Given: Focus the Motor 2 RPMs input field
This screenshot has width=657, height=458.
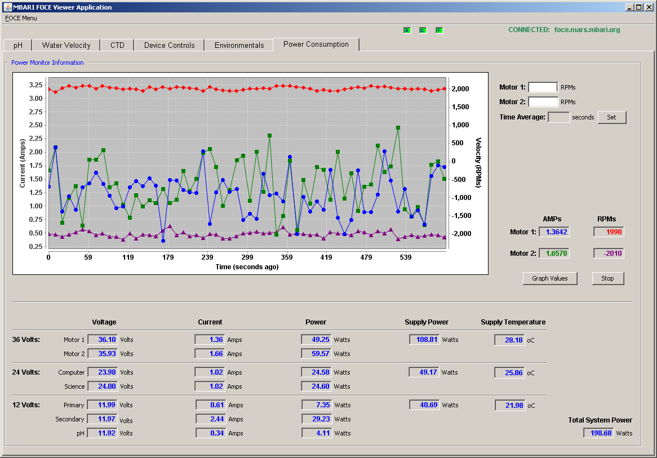Looking at the screenshot, I should pos(543,102).
